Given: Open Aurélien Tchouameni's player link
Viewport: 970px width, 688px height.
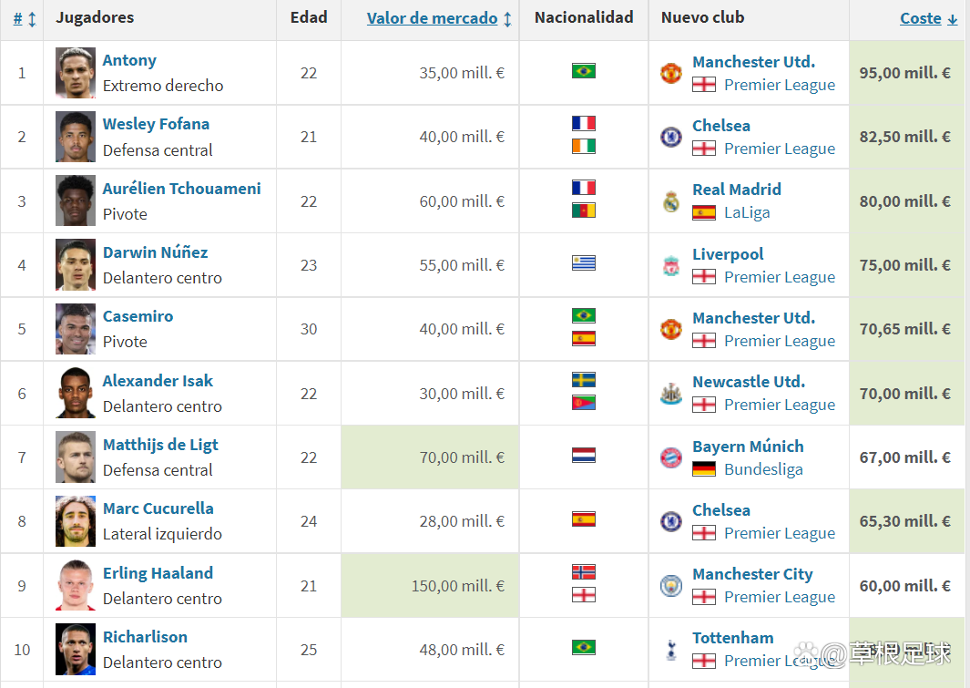Looking at the screenshot, I should [181, 189].
